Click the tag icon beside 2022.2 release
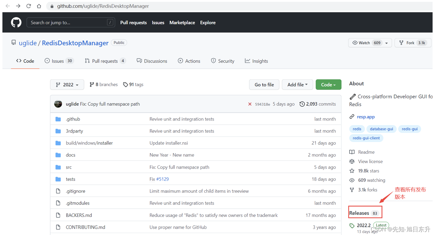435x235 pixels. 352,226
